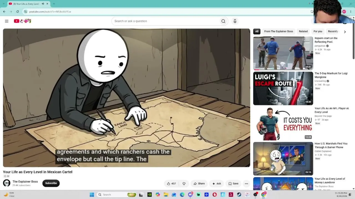Open the Chrome three-dot menu
Screen dimensions: 355x199
(x=351, y=12)
